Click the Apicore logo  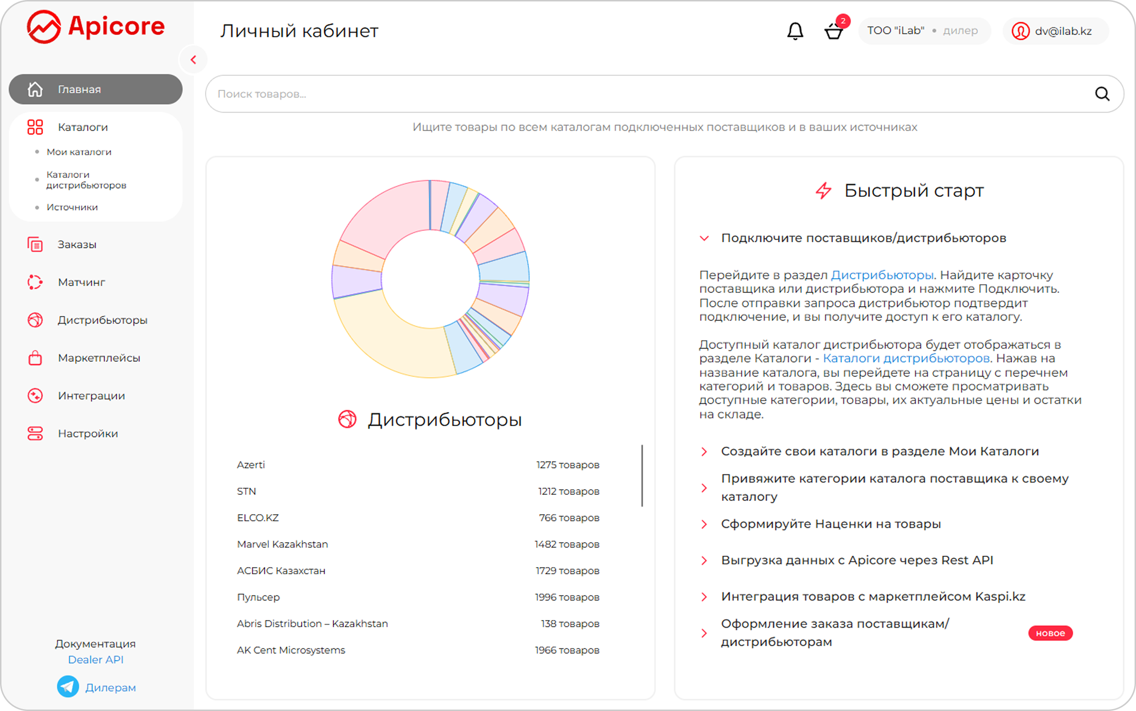pyautogui.click(x=96, y=26)
